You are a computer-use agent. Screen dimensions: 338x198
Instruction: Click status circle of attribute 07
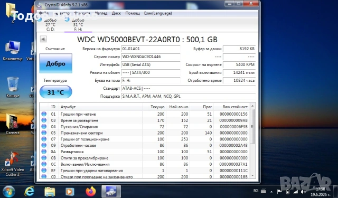point(44,139)
